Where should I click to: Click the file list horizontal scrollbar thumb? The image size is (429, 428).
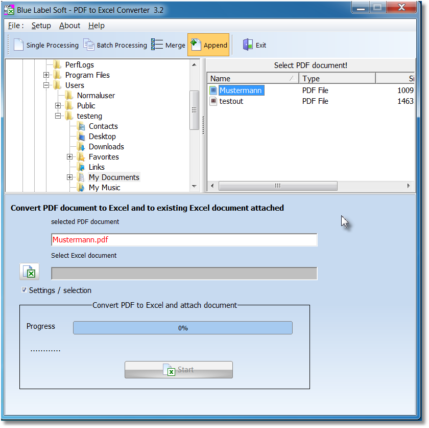click(x=278, y=186)
